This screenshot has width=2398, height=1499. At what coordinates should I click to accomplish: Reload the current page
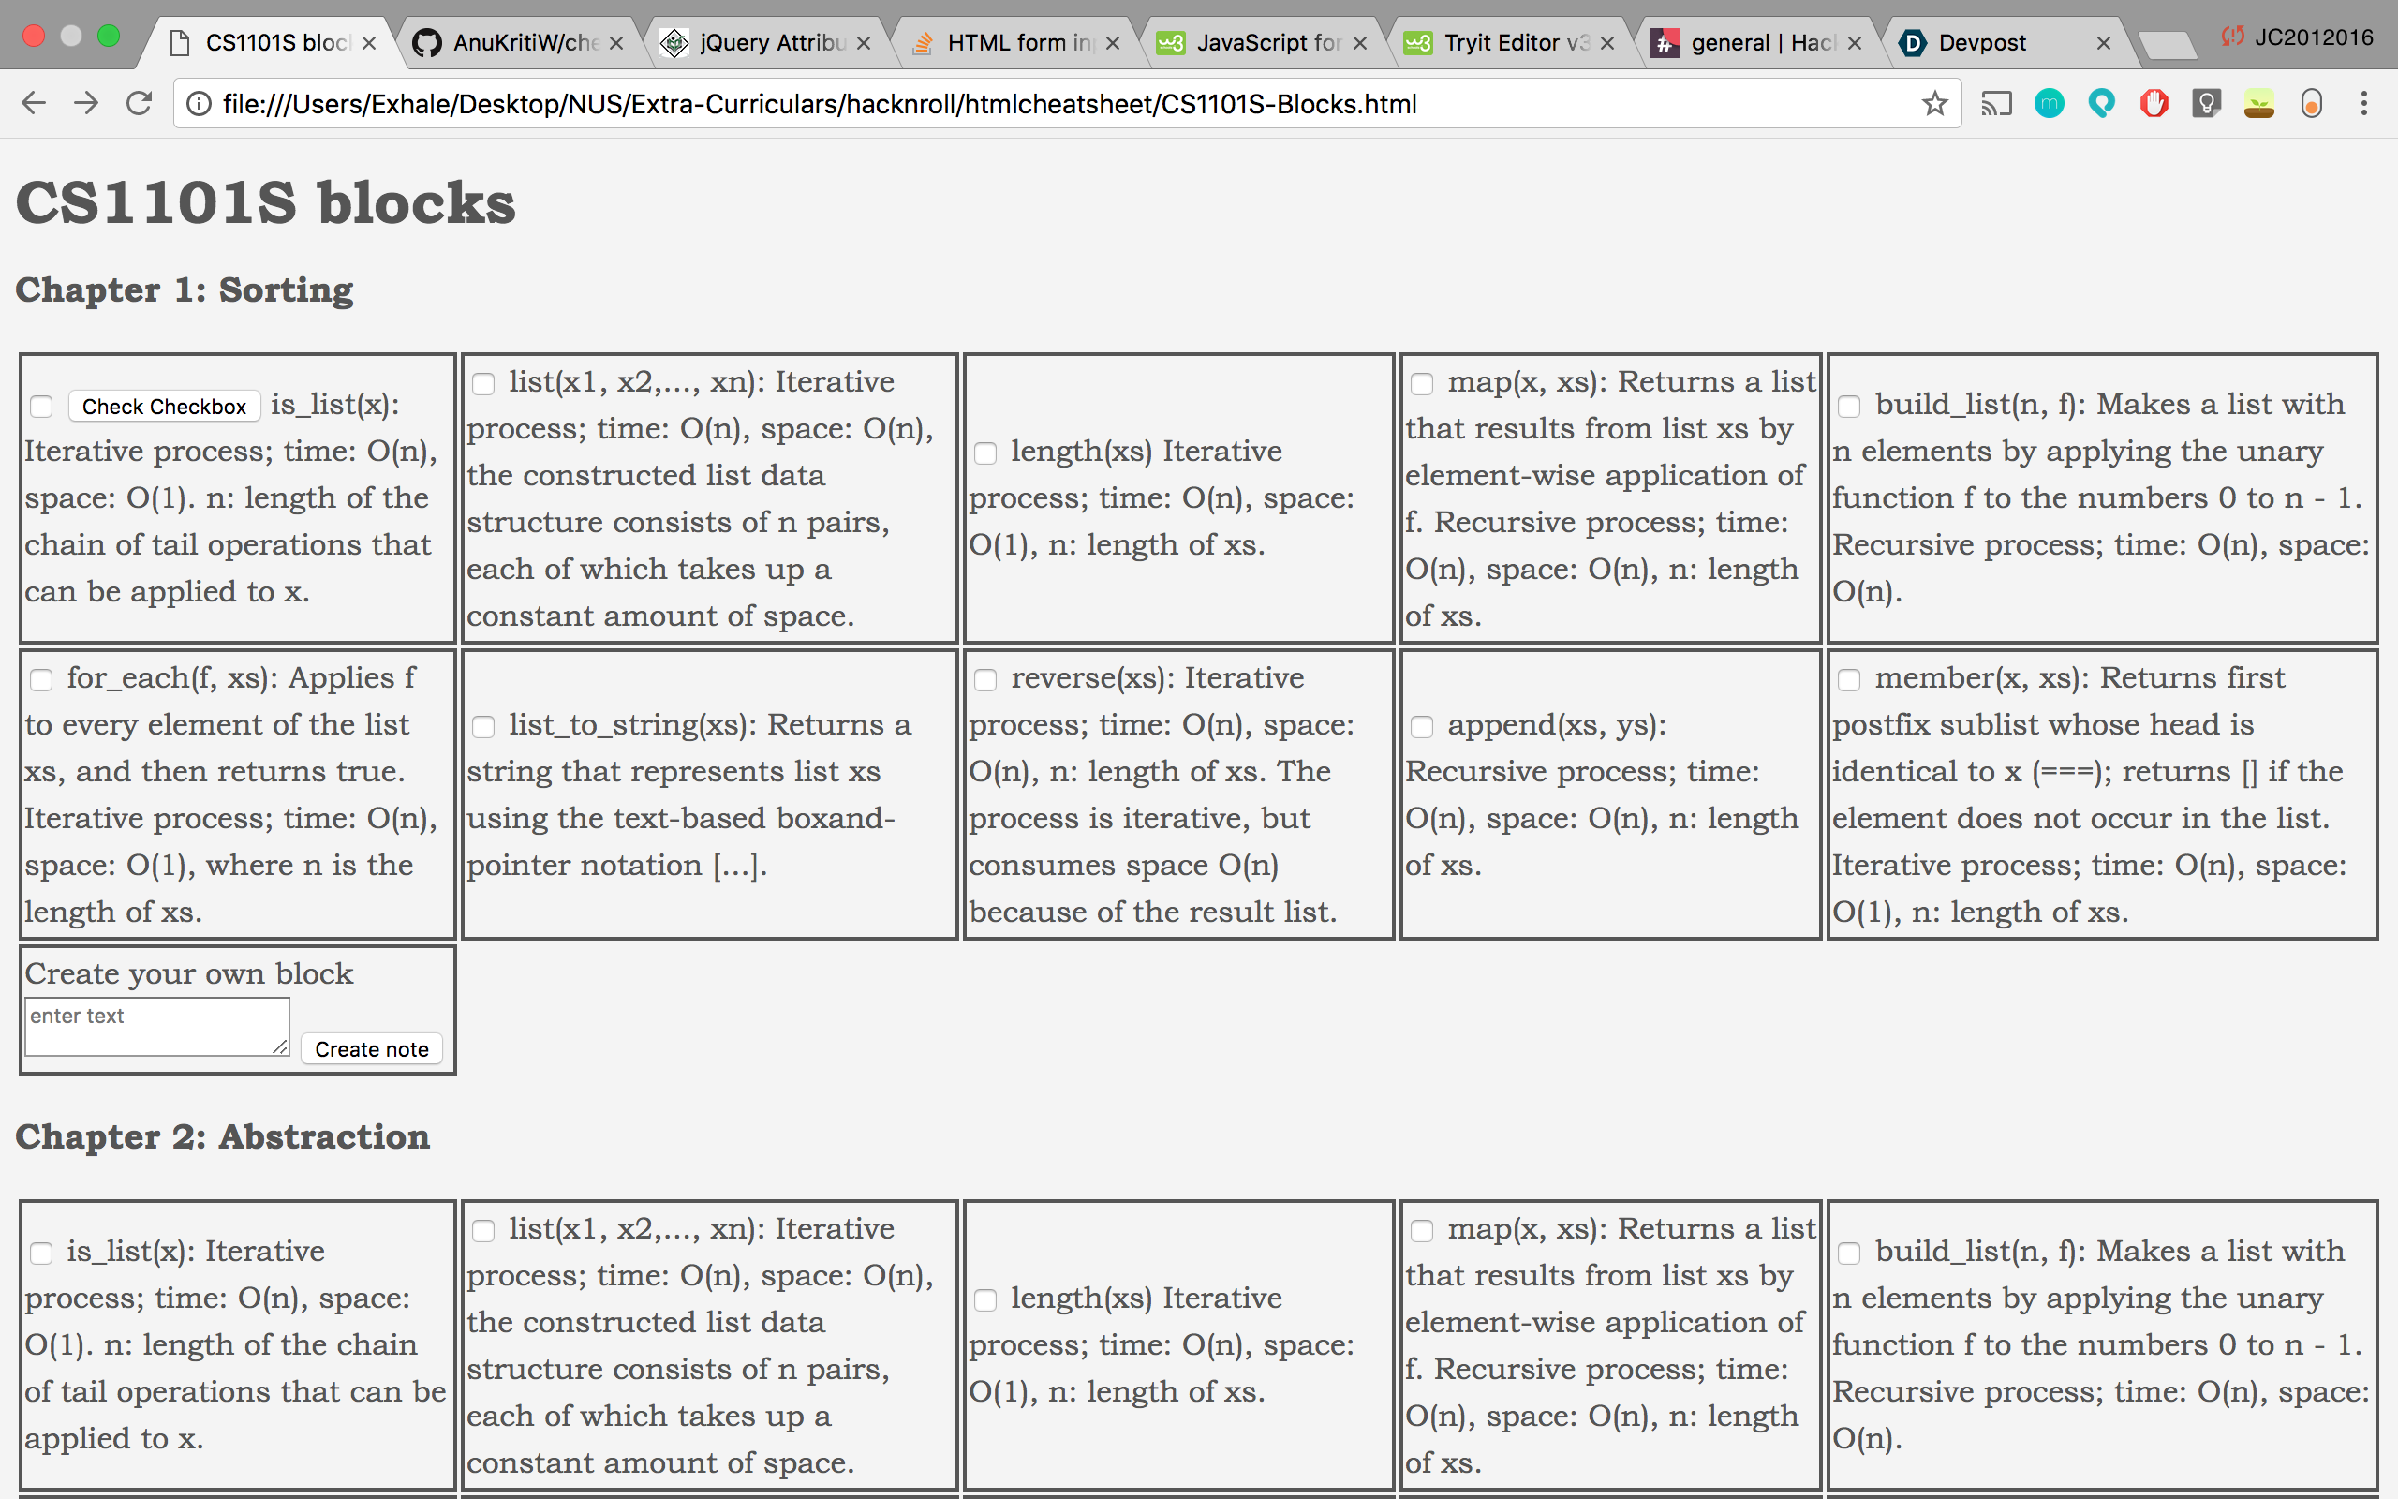click(x=139, y=103)
